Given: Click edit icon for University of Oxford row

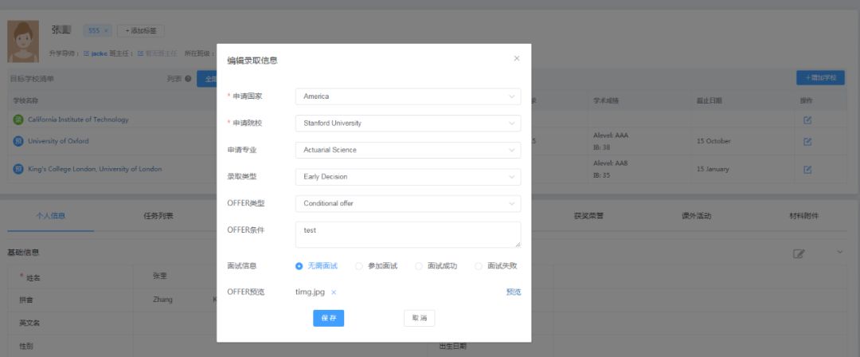Looking at the screenshot, I should click(807, 142).
